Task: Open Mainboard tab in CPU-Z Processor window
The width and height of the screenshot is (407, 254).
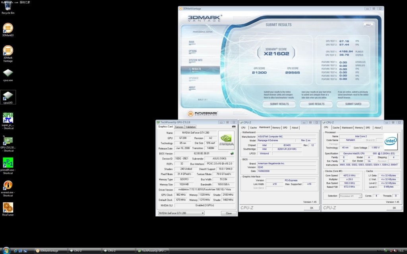Action: click(347, 127)
